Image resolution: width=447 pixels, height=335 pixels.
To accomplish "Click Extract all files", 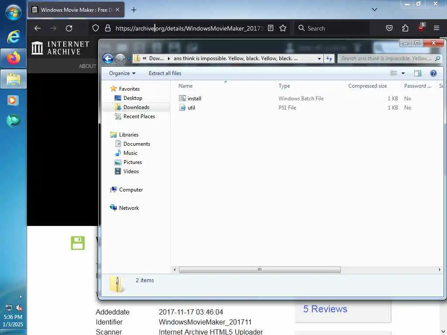I will tap(165, 73).
